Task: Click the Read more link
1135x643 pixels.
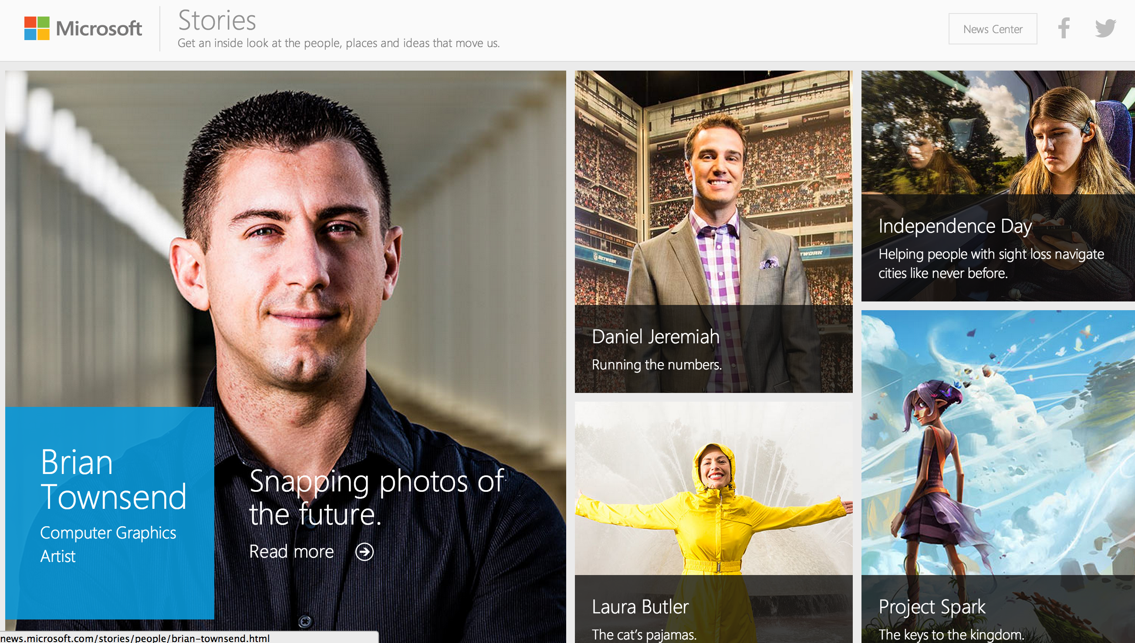Action: tap(291, 552)
